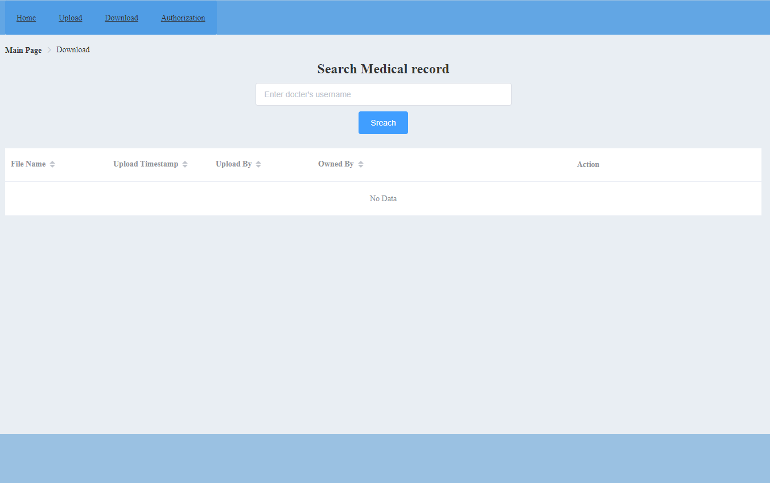Sort Upload By column descending

(x=258, y=166)
